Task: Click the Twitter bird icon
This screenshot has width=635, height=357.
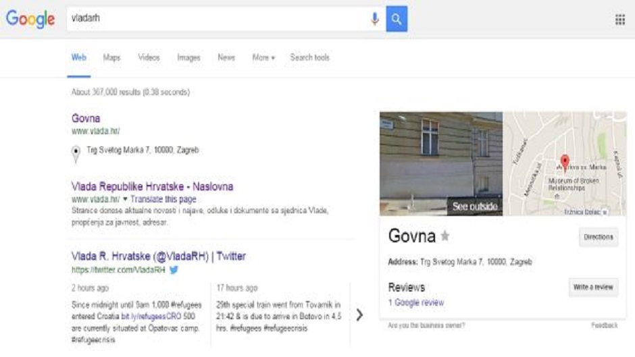Action: pos(174,269)
